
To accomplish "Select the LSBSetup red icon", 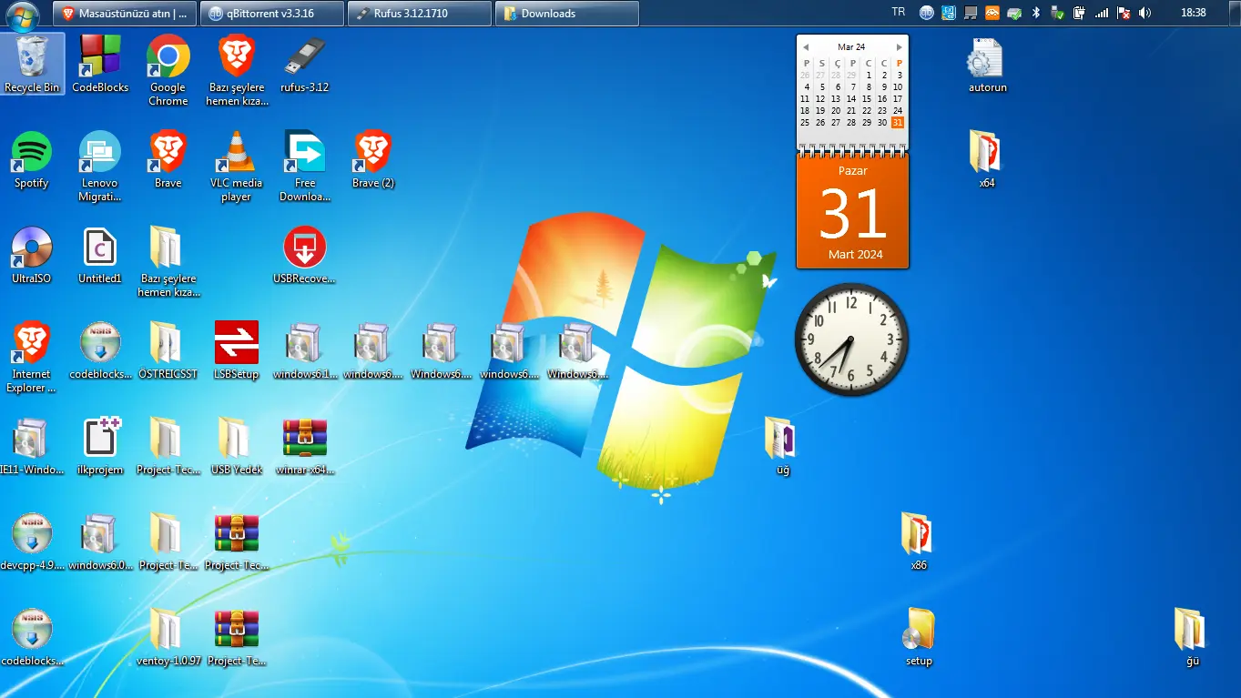I will 237,350.
